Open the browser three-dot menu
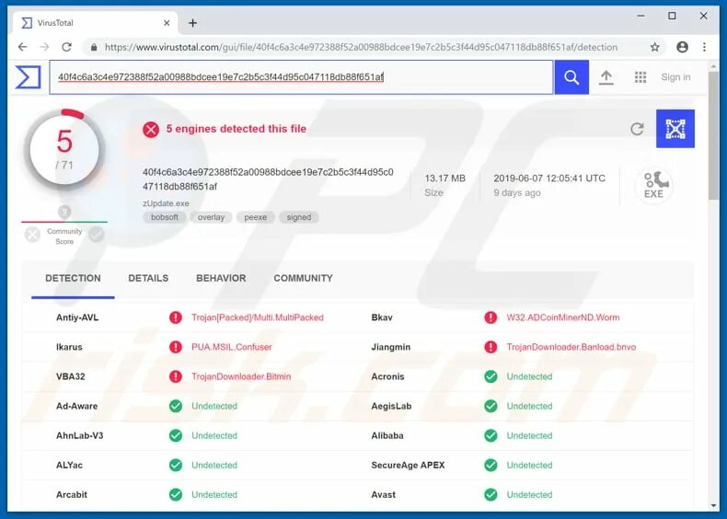The height and width of the screenshot is (519, 727). [704, 47]
